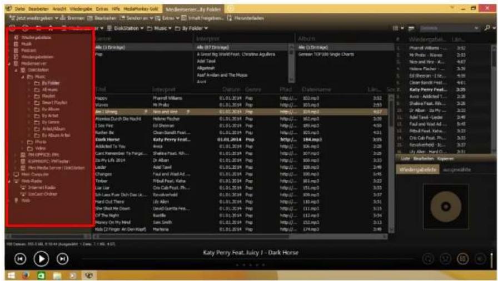The image size is (498, 281).
Task: Select Adel Tawil in the Interpret filter list
Action: coord(206,61)
